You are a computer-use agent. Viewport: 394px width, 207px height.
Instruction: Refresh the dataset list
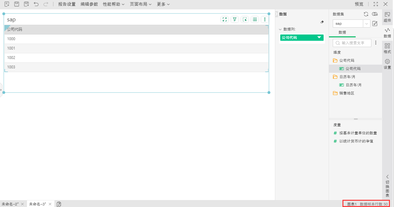(366, 14)
